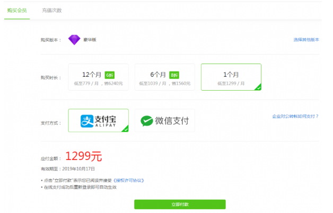Click the green 8折 discount badge
This screenshot has height=213, width=333.
coord(174,75)
